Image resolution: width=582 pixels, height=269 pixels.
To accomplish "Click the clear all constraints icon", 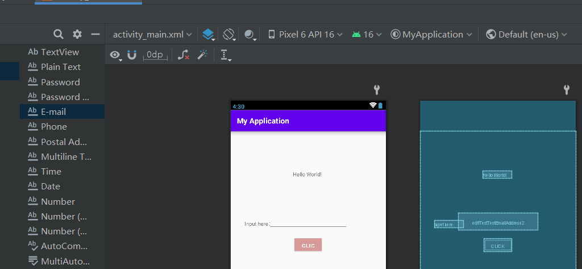I will tap(183, 55).
